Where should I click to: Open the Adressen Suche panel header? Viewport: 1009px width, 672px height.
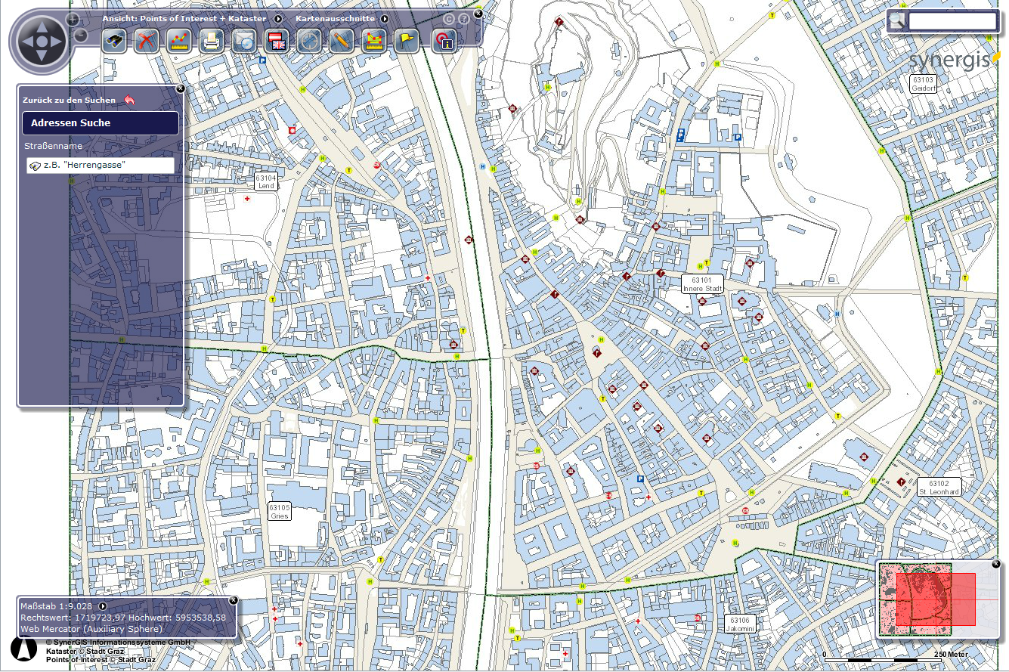[100, 122]
